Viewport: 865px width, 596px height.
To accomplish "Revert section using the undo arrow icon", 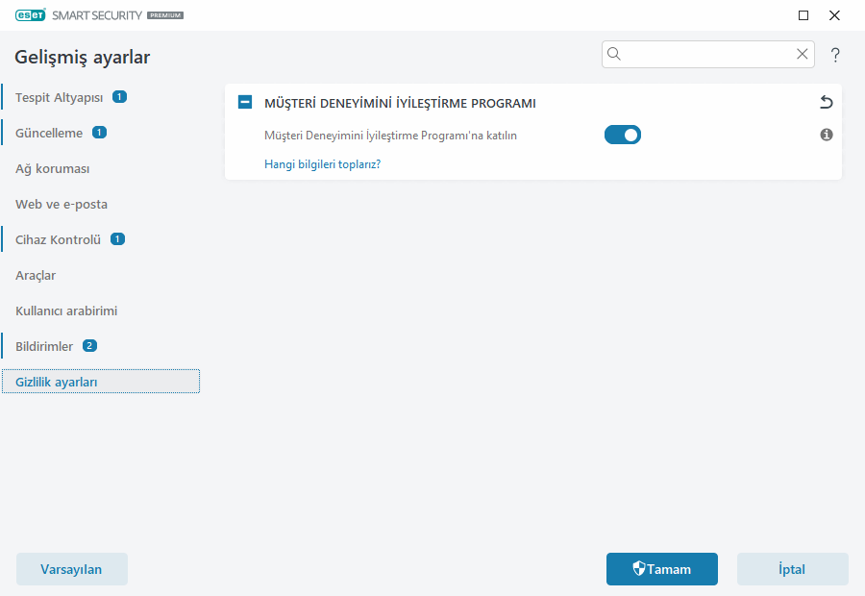I will click(x=825, y=102).
